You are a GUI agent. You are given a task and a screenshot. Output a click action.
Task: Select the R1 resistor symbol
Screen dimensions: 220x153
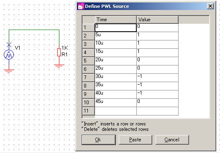point(59,53)
